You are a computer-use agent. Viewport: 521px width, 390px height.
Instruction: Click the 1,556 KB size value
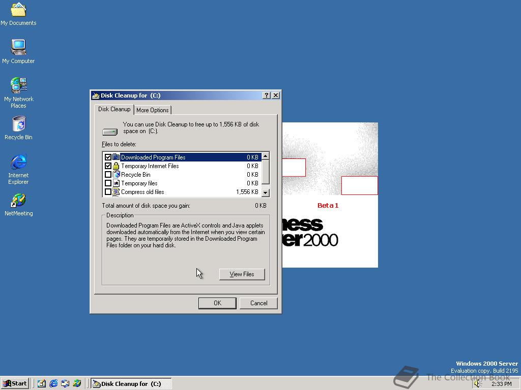[x=247, y=191]
